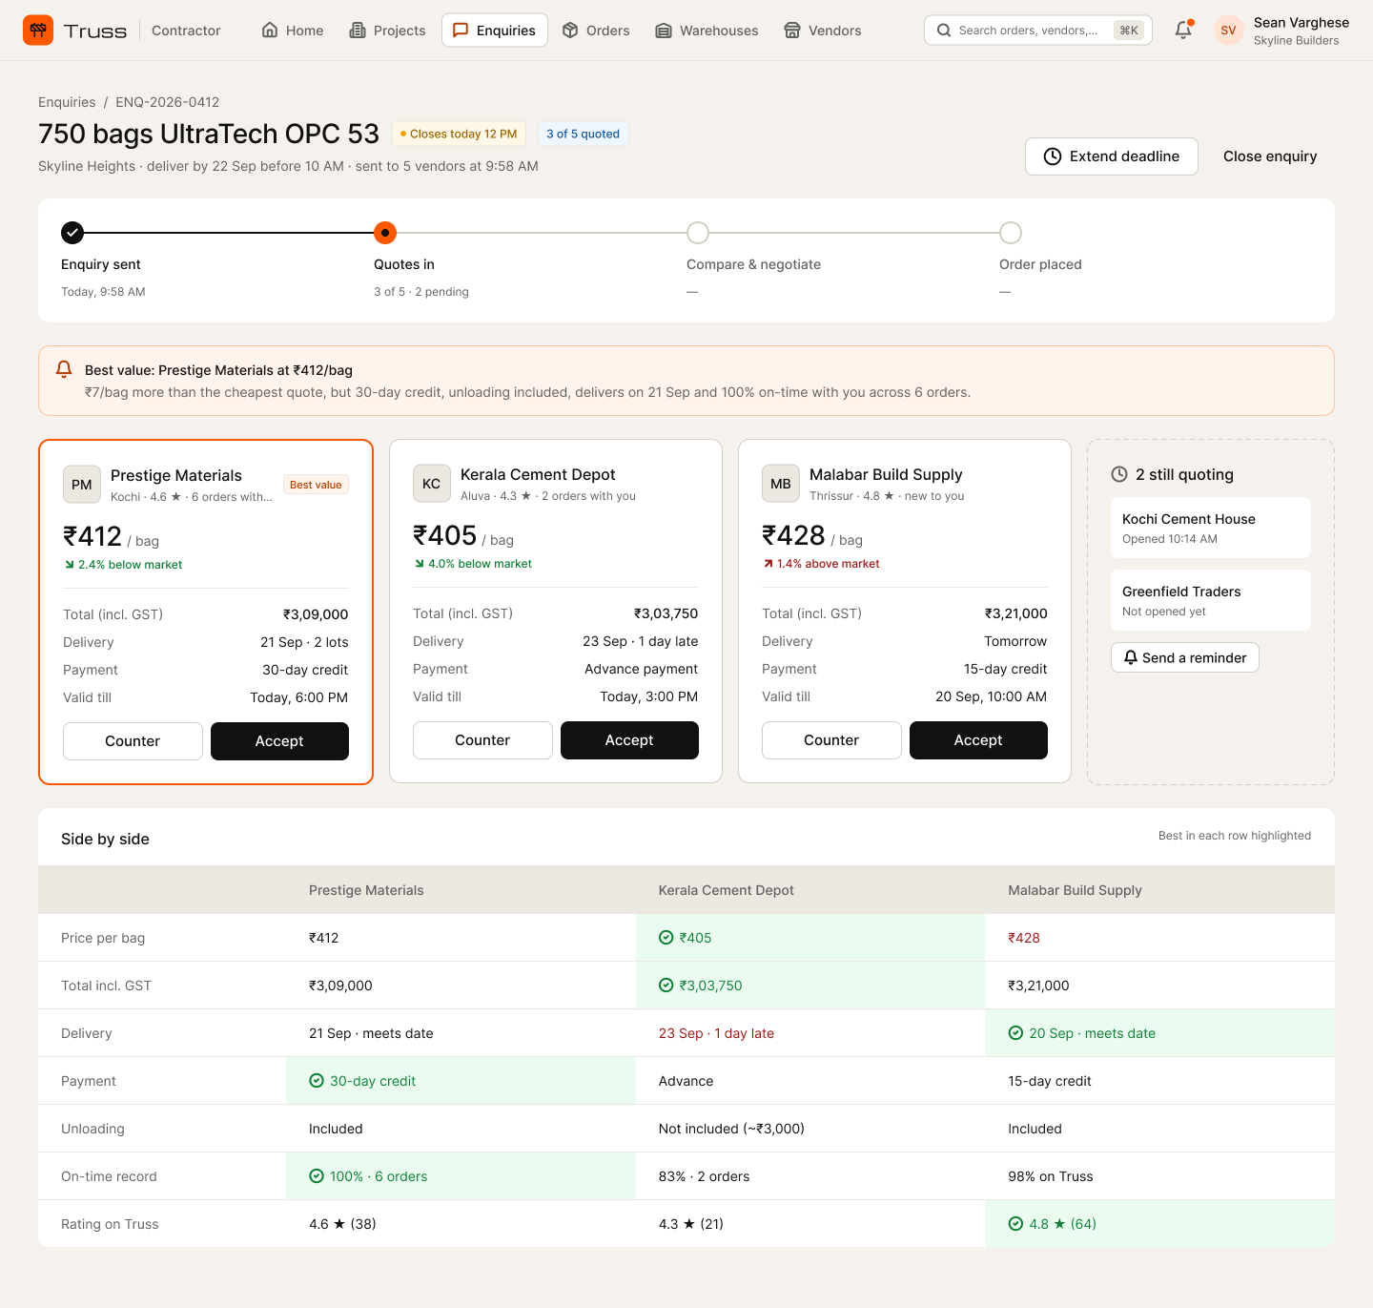Click Extend deadline button

[1112, 156]
